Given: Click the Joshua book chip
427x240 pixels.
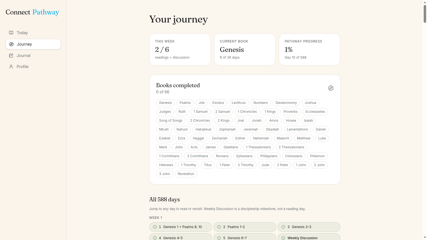Looking at the screenshot, I should point(310,103).
